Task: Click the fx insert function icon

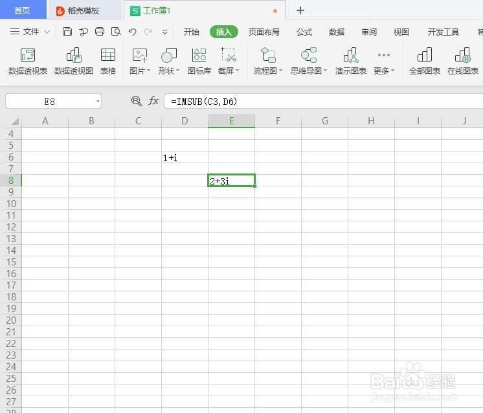Action: 153,101
